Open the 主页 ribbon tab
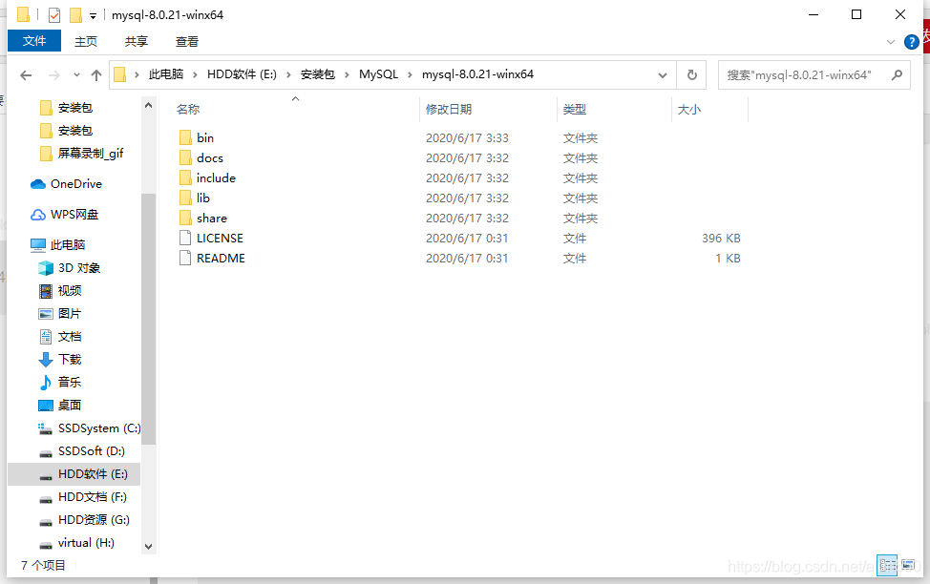The image size is (930, 584). tap(86, 41)
